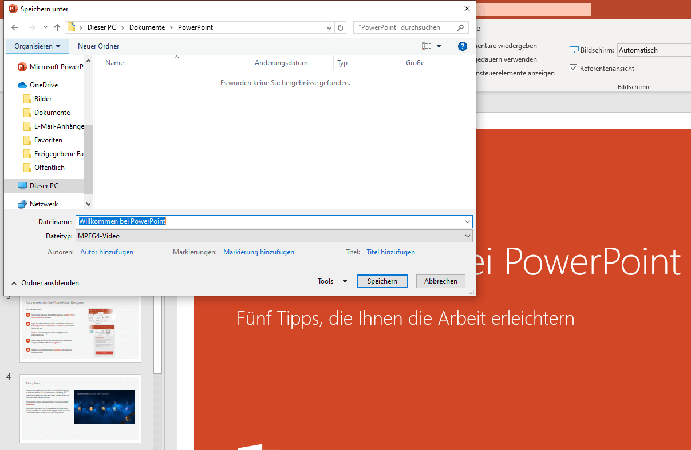Click navigation pane scroll up arrow

[88, 60]
